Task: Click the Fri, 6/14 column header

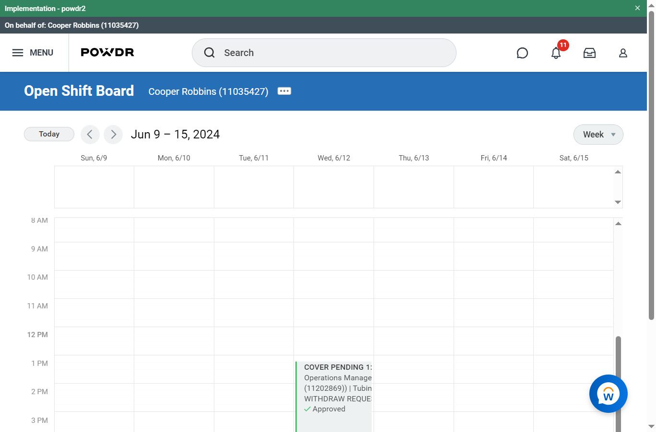Action: click(x=494, y=158)
